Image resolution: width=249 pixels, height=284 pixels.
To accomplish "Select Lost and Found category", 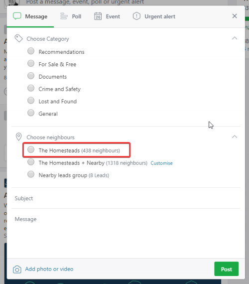I will 31,100.
